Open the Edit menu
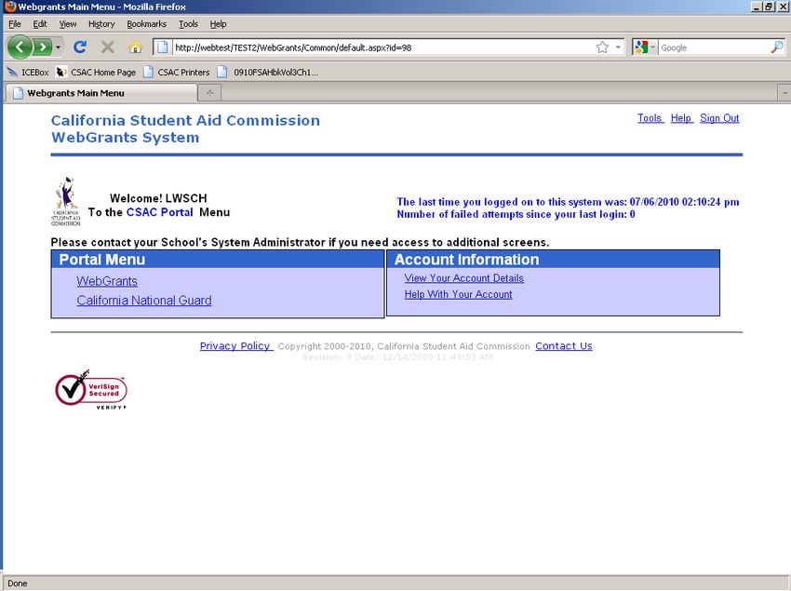 click(x=40, y=23)
